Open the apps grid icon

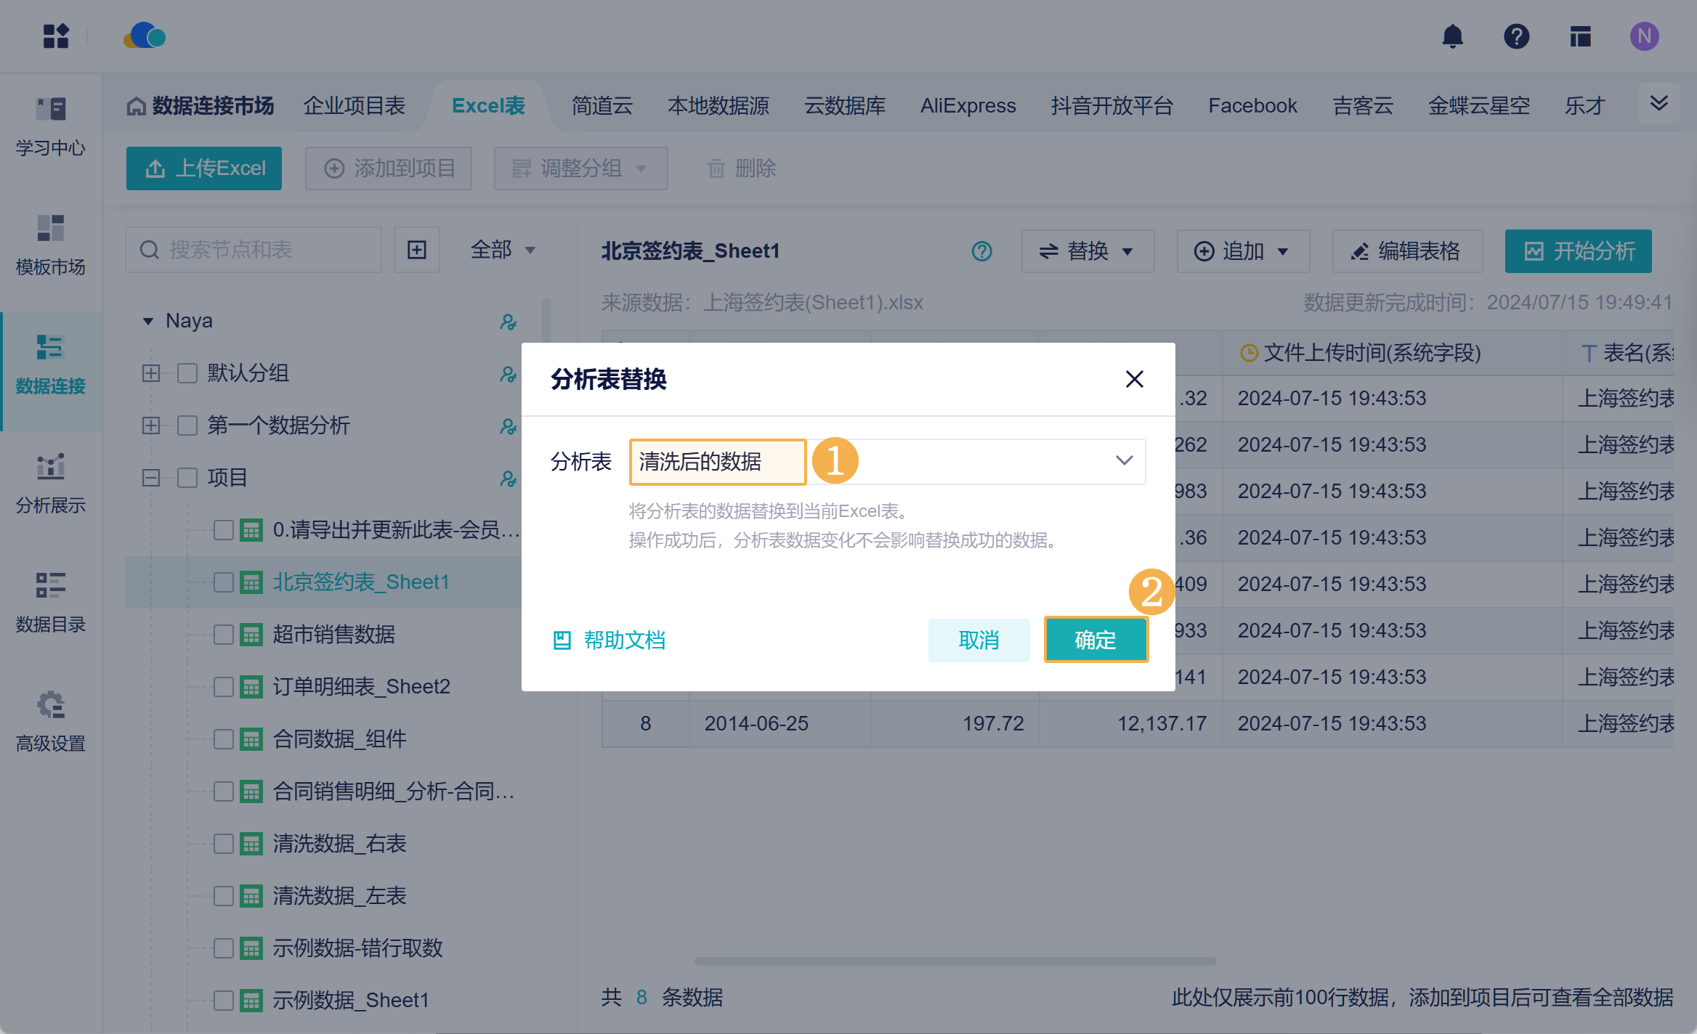coord(56,36)
